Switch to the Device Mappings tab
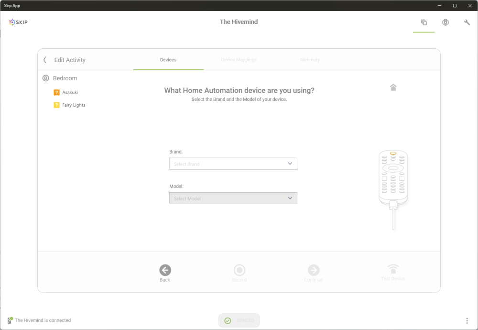The height and width of the screenshot is (330, 478). (x=239, y=60)
